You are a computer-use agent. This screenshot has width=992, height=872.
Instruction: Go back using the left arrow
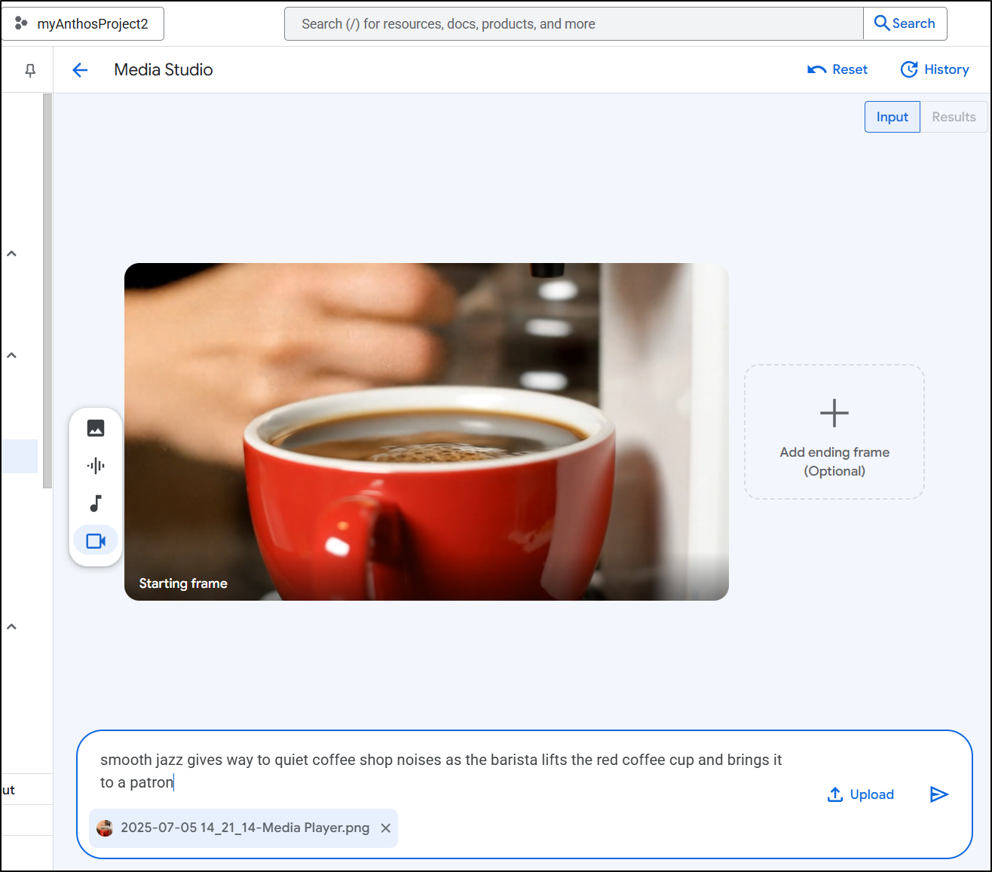80,70
